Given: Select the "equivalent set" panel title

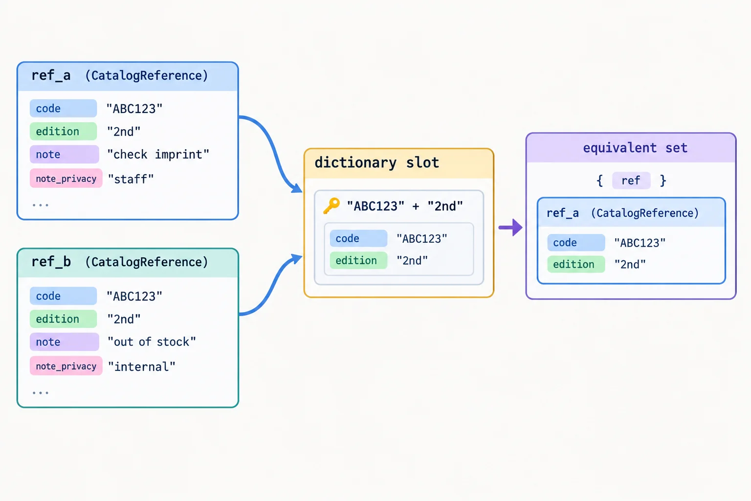Looking at the screenshot, I should tap(635, 148).
